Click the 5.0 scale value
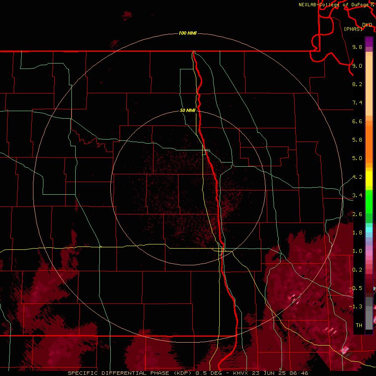Viewport: 376px width, 376px height. coord(357,158)
